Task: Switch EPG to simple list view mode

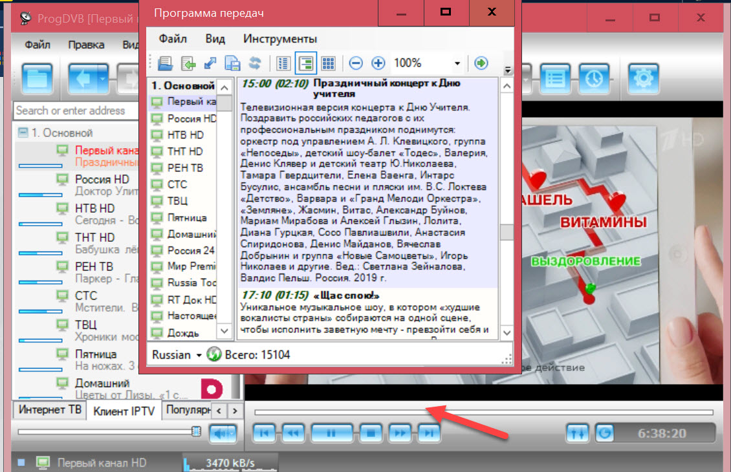Action: [x=283, y=63]
